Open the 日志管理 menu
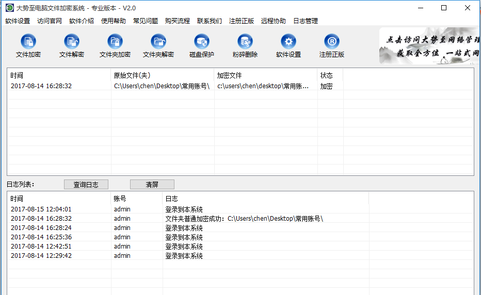 [306, 21]
